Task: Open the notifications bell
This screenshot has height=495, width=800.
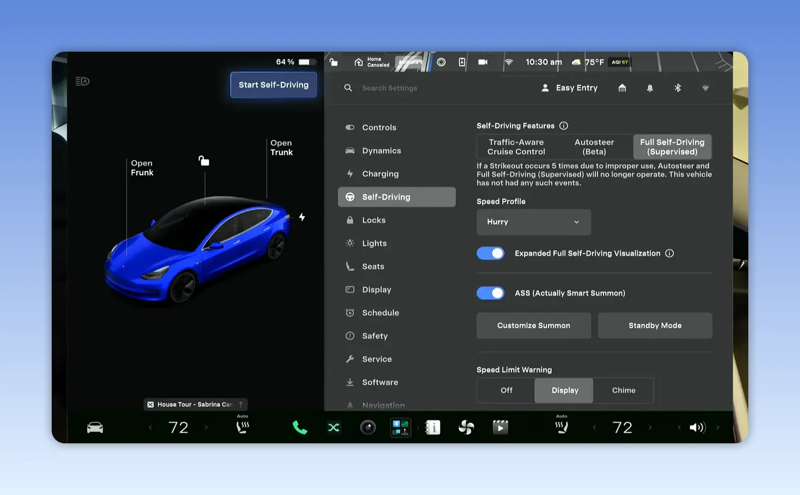Action: coord(650,88)
